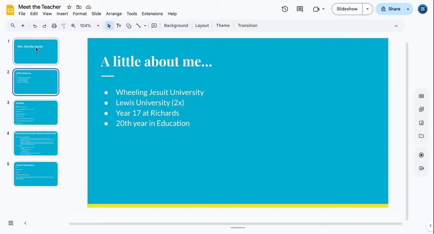Screen dimensions: 434x234
Task: Search the menus with magnifier icon
Action: tap(13, 26)
